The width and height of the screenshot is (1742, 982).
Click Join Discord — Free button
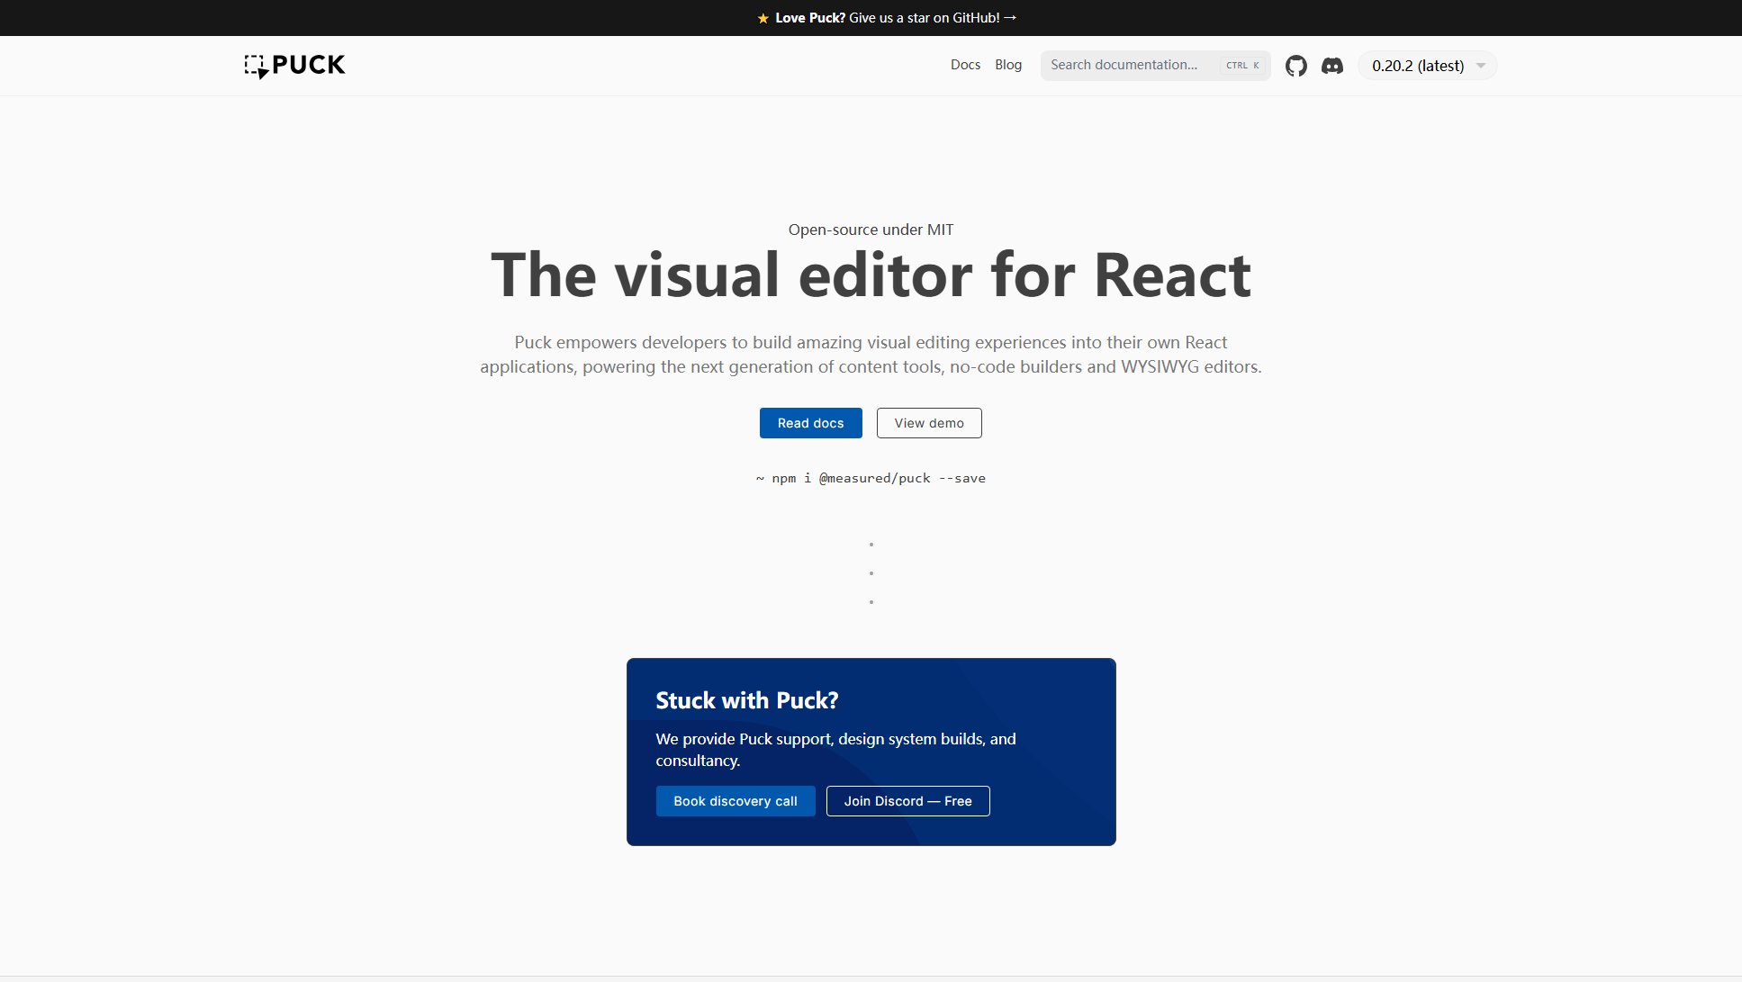(x=907, y=801)
